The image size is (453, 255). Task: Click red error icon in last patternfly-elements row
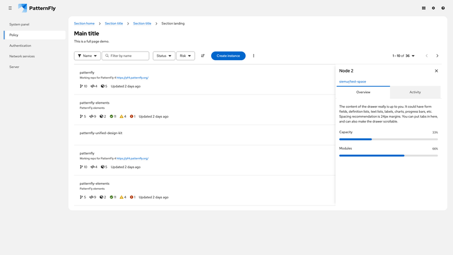[131, 197]
